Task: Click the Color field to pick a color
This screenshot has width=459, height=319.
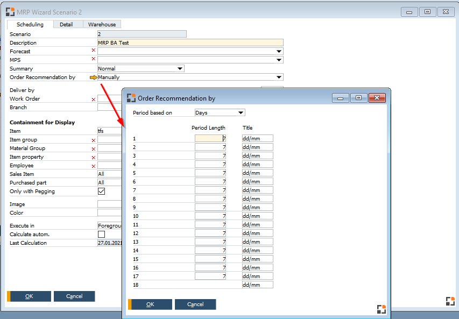Action: click(109, 212)
